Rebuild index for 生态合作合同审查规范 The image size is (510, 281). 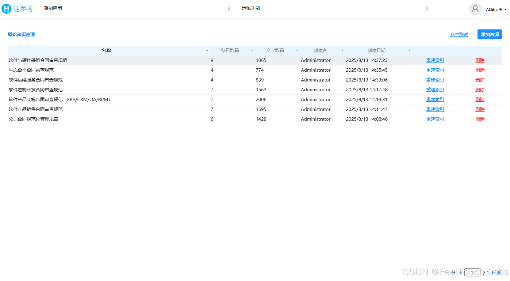click(x=435, y=70)
